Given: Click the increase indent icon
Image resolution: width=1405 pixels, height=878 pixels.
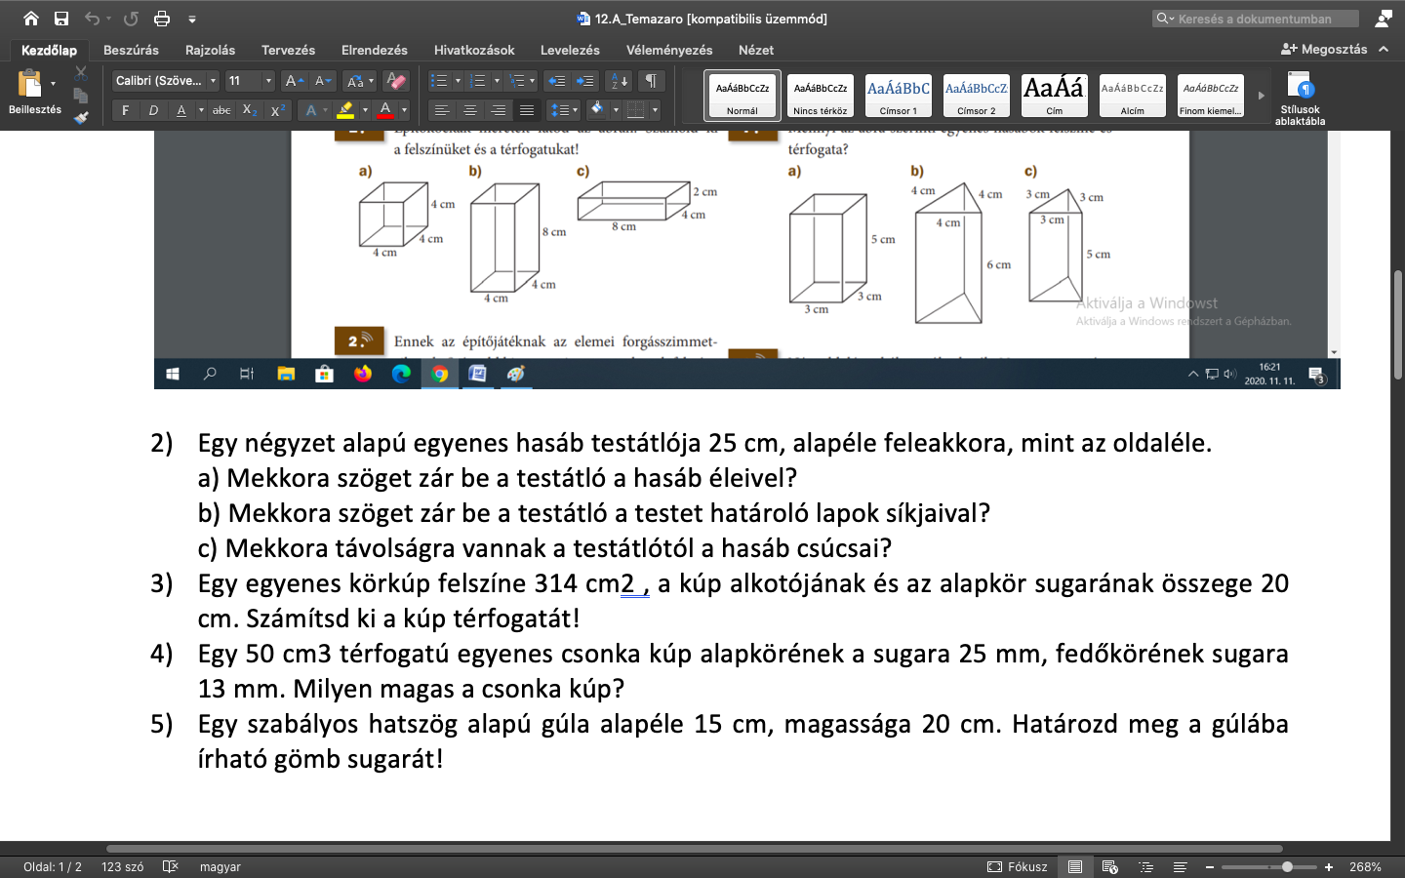Looking at the screenshot, I should (x=585, y=81).
